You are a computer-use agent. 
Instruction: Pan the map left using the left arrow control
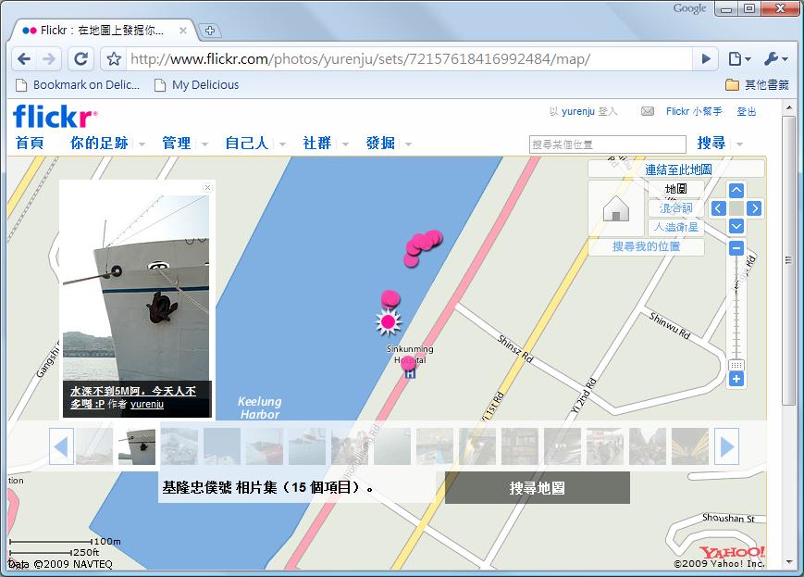[x=719, y=209]
